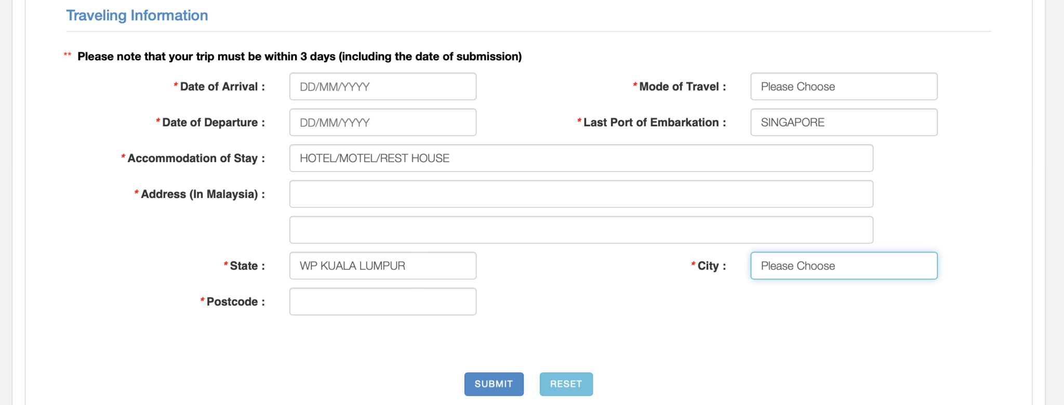Open the State dropdown showing WP KUALA LUMPUR
The height and width of the screenshot is (405, 1064).
click(382, 266)
